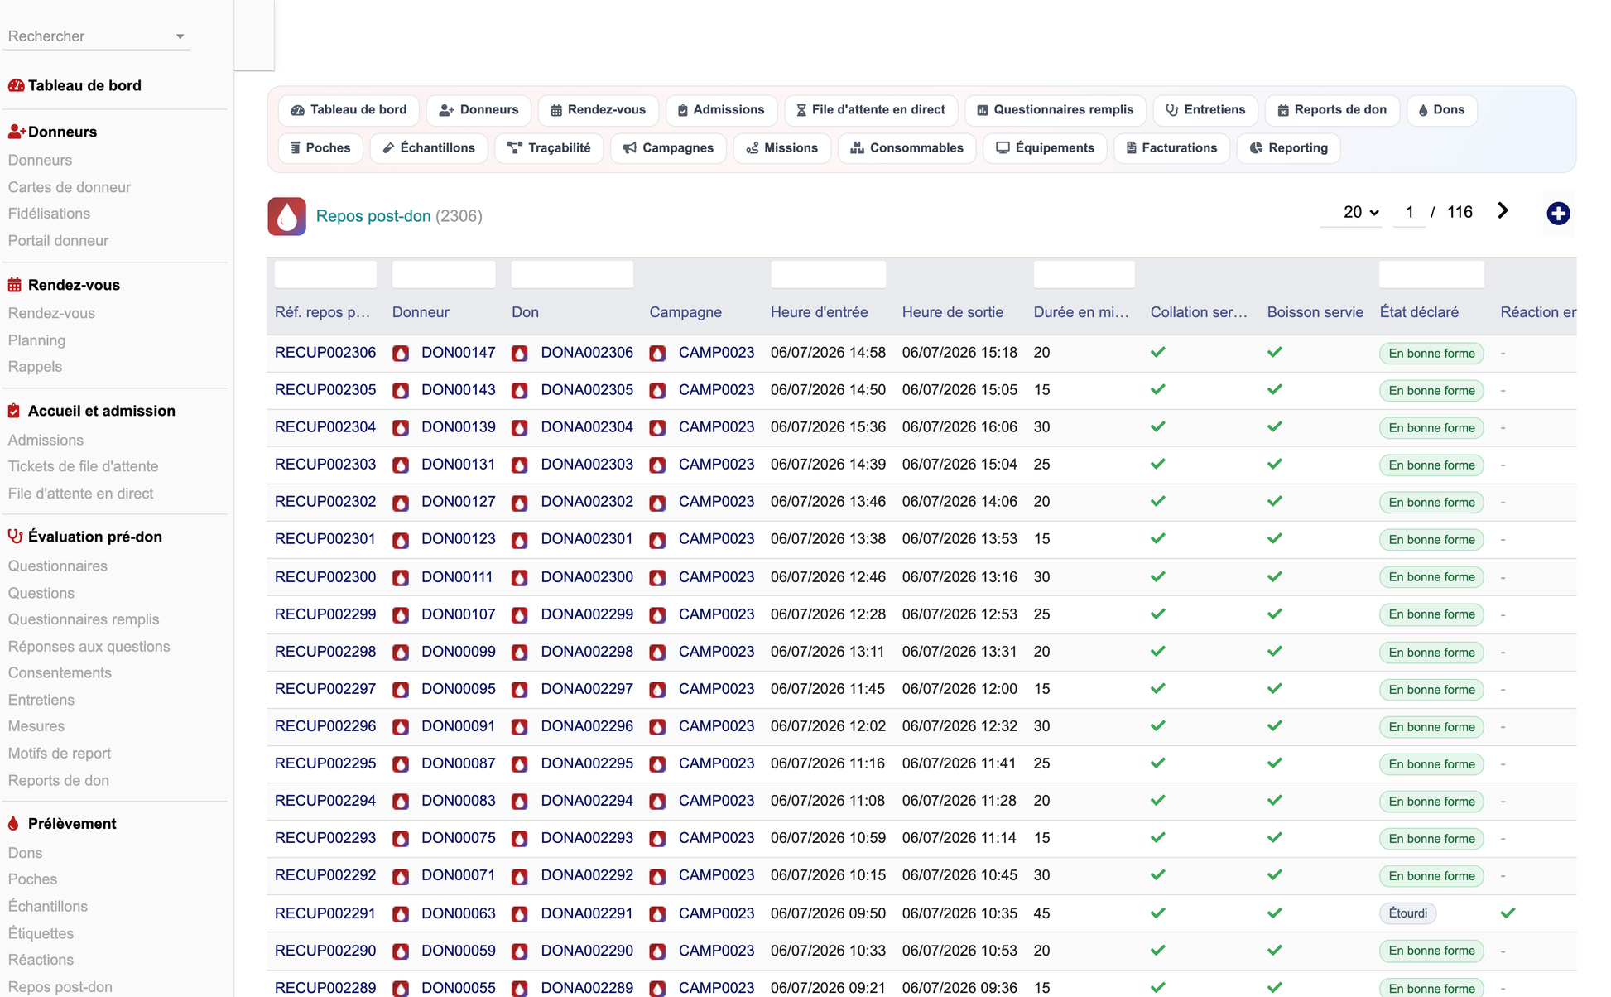Viewport: 1611px width, 997px height.
Task: Toggle Boisson servie check for RECUP002304
Action: pyautogui.click(x=1275, y=426)
